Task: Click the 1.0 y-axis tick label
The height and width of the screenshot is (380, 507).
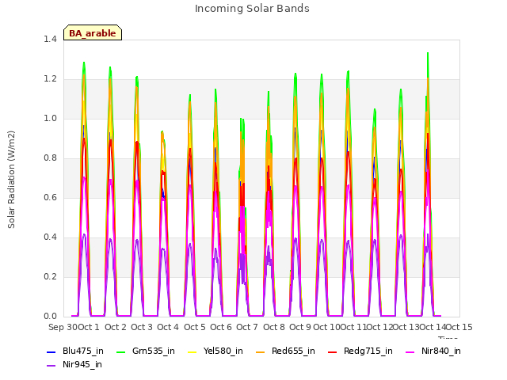Action: tap(50, 118)
